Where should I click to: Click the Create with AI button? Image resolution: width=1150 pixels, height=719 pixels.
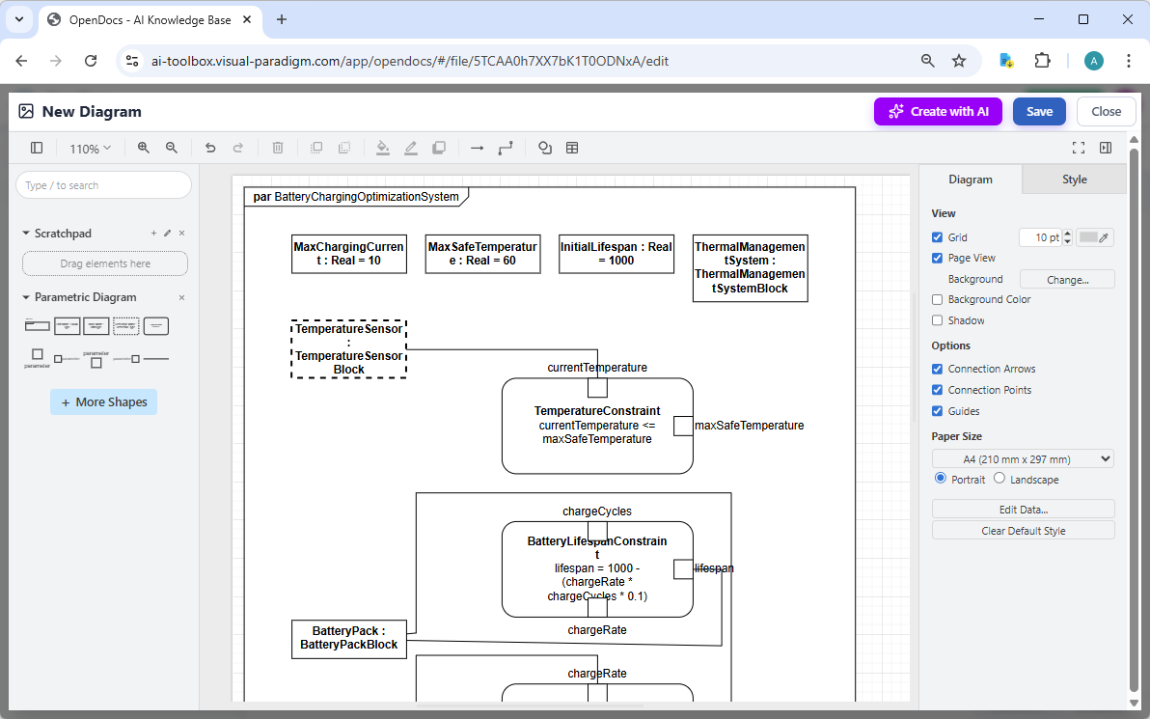[938, 111]
